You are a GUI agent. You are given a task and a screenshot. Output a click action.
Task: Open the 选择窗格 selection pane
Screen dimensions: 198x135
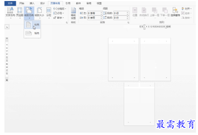175,12
